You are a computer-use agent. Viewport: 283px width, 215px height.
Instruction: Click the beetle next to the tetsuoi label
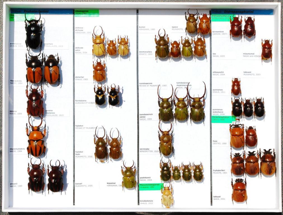coord(239,191)
